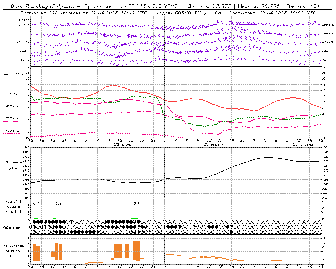The height and width of the screenshot is (269, 336).
Task: Select the 700 гПа temperature legend entry
Action: click(12, 118)
